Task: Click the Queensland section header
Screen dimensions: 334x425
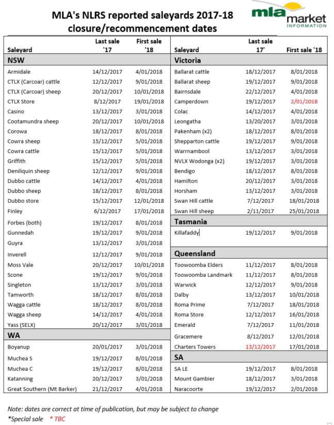Action: pyautogui.click(x=249, y=253)
